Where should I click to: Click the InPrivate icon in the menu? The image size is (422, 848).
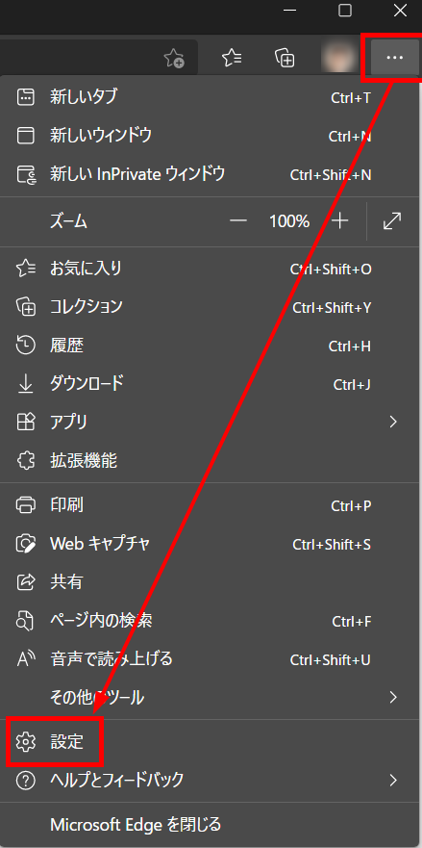(26, 174)
